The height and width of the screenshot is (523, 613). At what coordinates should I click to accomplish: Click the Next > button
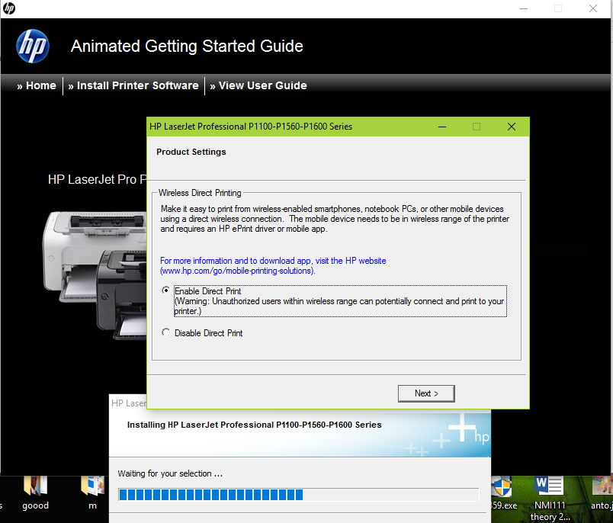click(426, 393)
